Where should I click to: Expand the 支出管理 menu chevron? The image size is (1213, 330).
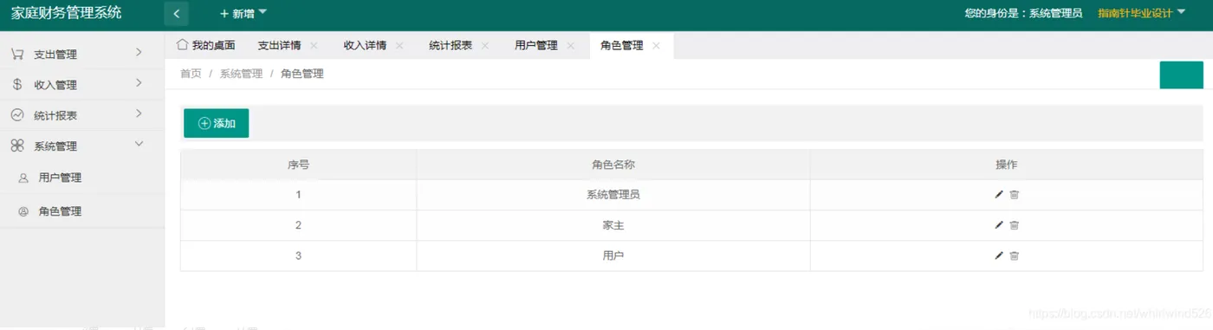pyautogui.click(x=139, y=53)
